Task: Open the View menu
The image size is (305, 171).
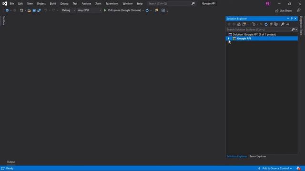Action: 30,3
